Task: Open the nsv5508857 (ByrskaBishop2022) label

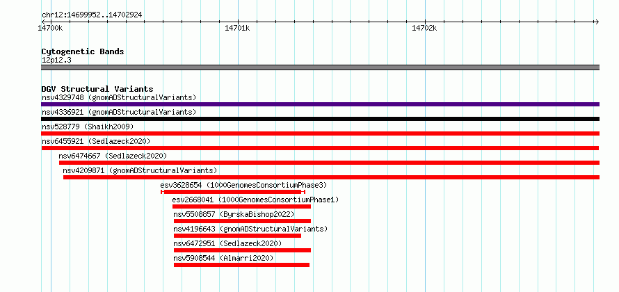Action: (234, 214)
